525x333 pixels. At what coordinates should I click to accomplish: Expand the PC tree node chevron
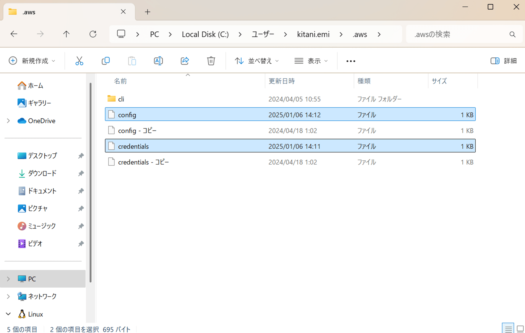8,279
